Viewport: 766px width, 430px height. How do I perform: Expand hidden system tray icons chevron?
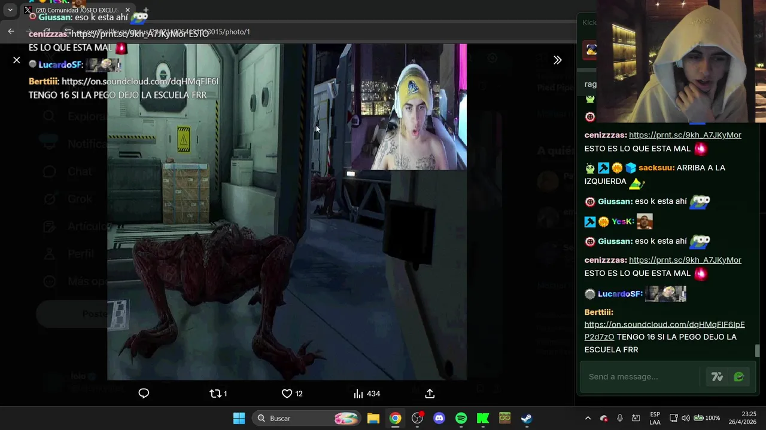pos(588,418)
